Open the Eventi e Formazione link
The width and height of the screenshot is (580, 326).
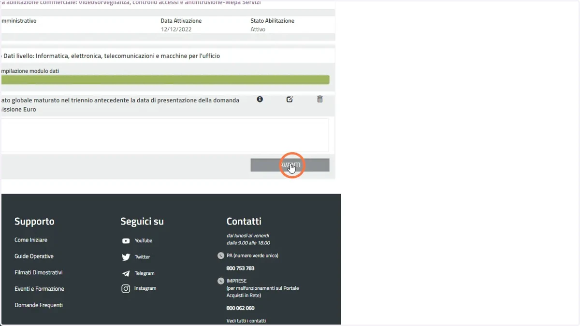coord(39,289)
